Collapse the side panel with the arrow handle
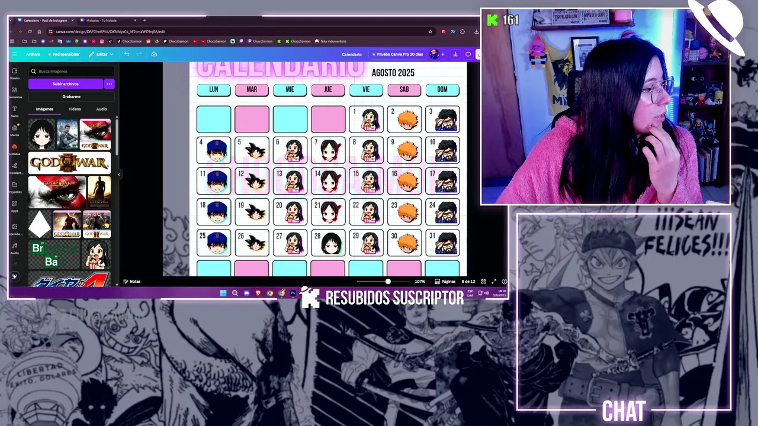Viewport: 758px width, 426px height. coord(118,174)
